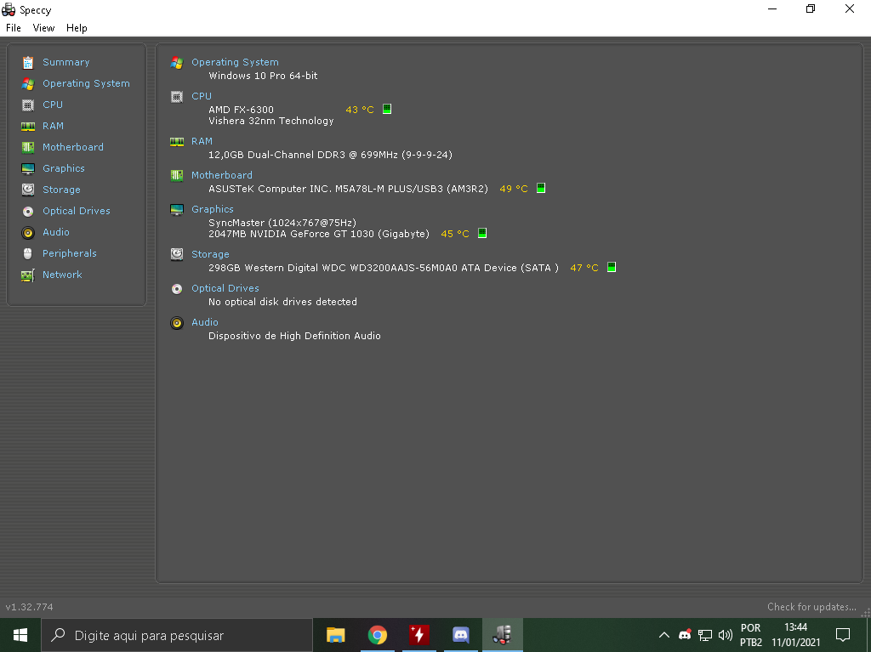Click the taskbar search box
This screenshot has height=652, width=871.
coord(177,635)
